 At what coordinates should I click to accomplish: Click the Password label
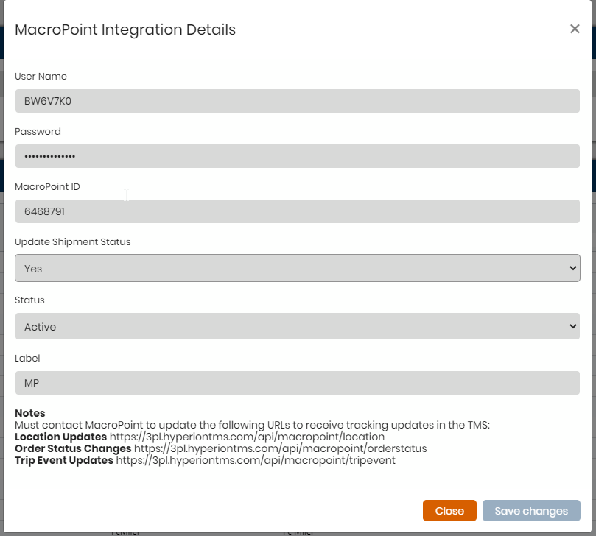pyautogui.click(x=38, y=132)
